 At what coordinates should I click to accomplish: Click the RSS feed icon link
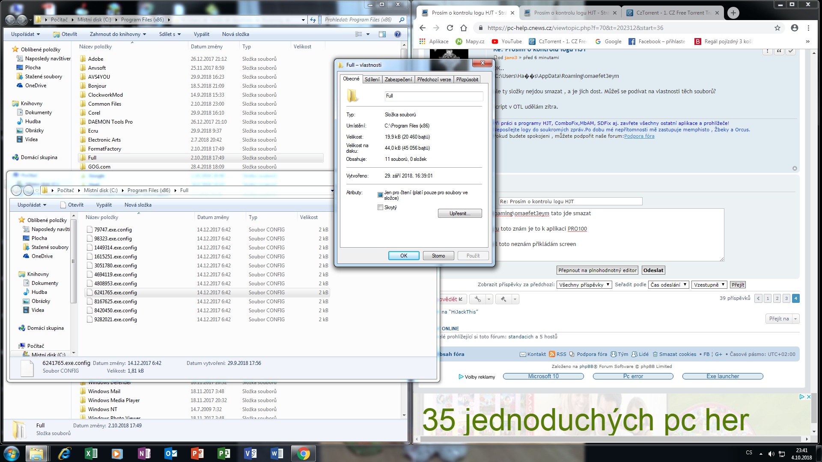[x=552, y=354]
